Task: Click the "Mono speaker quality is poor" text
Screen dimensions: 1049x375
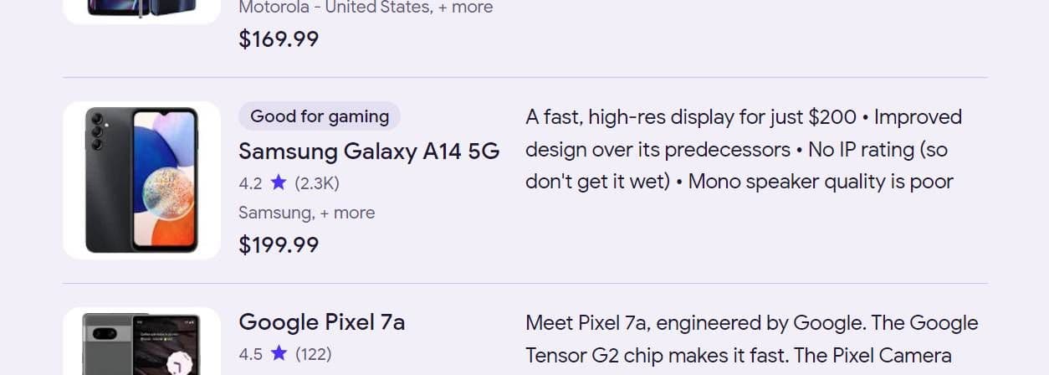Action: (x=820, y=182)
